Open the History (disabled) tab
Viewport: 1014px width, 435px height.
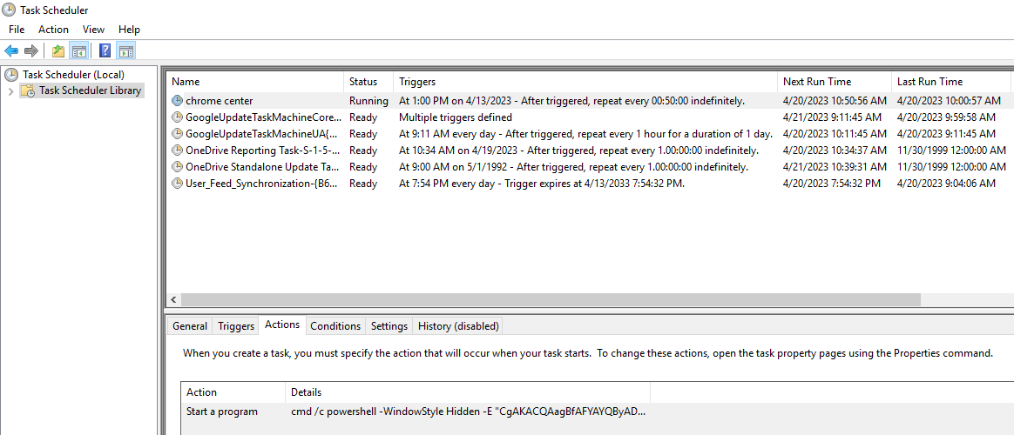click(x=458, y=326)
